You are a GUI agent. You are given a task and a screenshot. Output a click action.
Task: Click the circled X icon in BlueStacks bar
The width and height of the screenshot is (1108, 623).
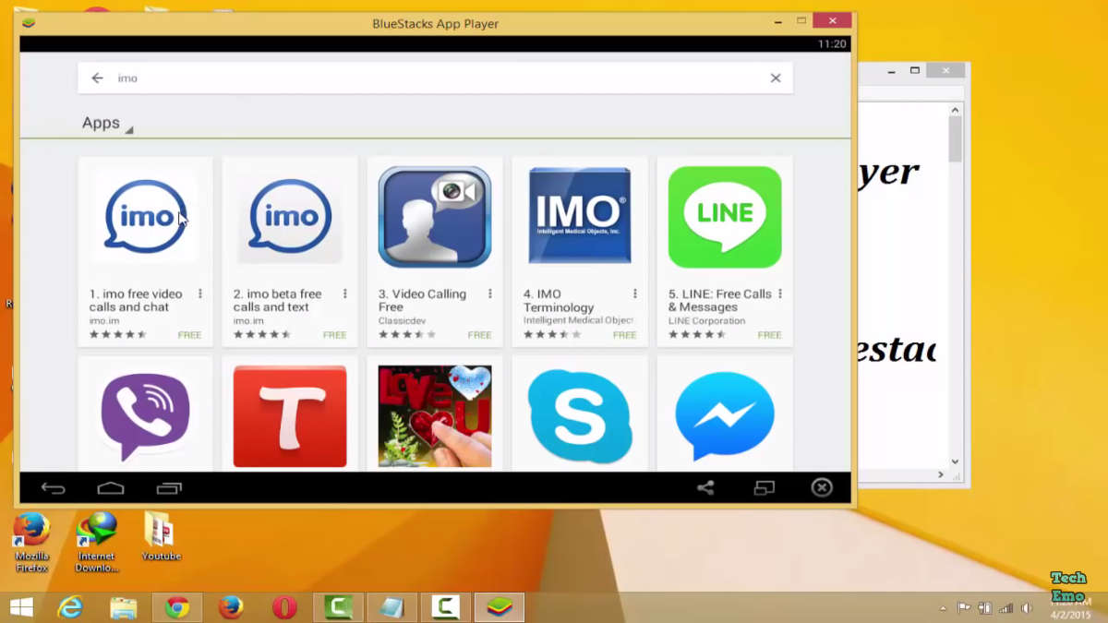pyautogui.click(x=822, y=488)
